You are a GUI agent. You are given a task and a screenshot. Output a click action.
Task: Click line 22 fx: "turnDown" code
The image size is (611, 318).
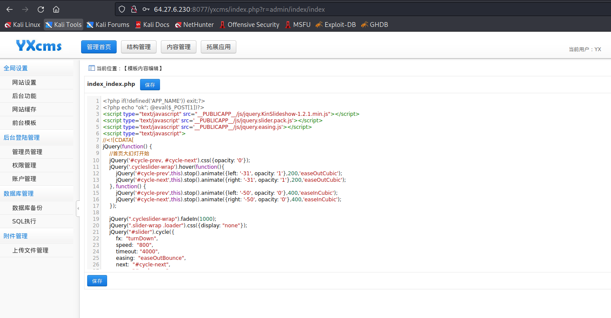tap(137, 238)
